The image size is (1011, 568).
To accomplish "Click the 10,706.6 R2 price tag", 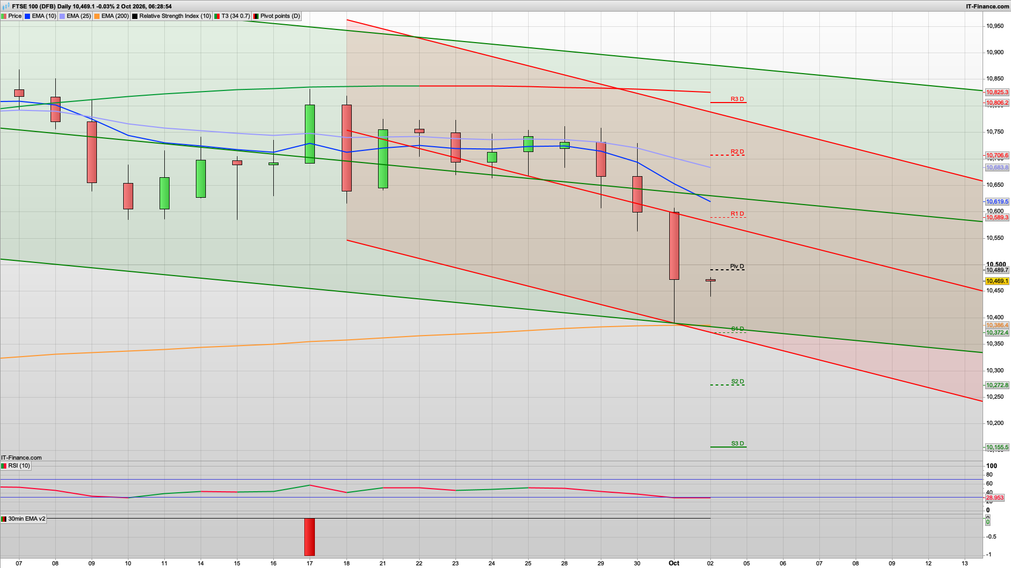I will [x=997, y=155].
